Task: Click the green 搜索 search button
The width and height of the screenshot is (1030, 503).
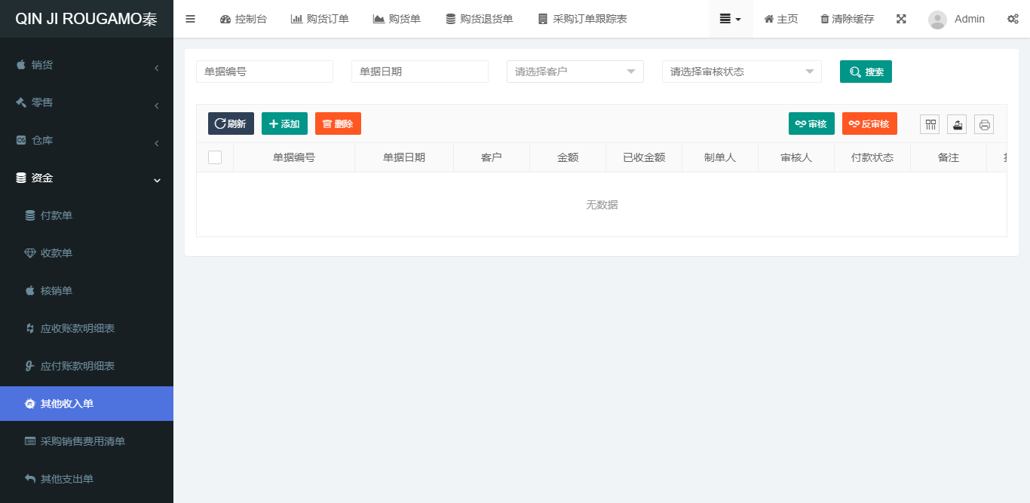Action: pos(866,72)
